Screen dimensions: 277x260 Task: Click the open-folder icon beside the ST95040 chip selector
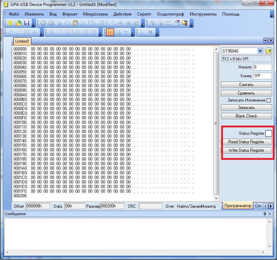point(269,51)
